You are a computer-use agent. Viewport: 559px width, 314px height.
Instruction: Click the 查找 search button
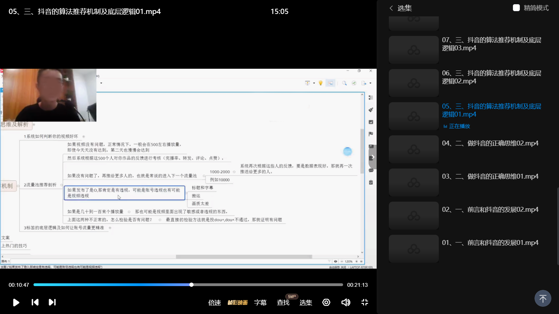click(x=283, y=302)
